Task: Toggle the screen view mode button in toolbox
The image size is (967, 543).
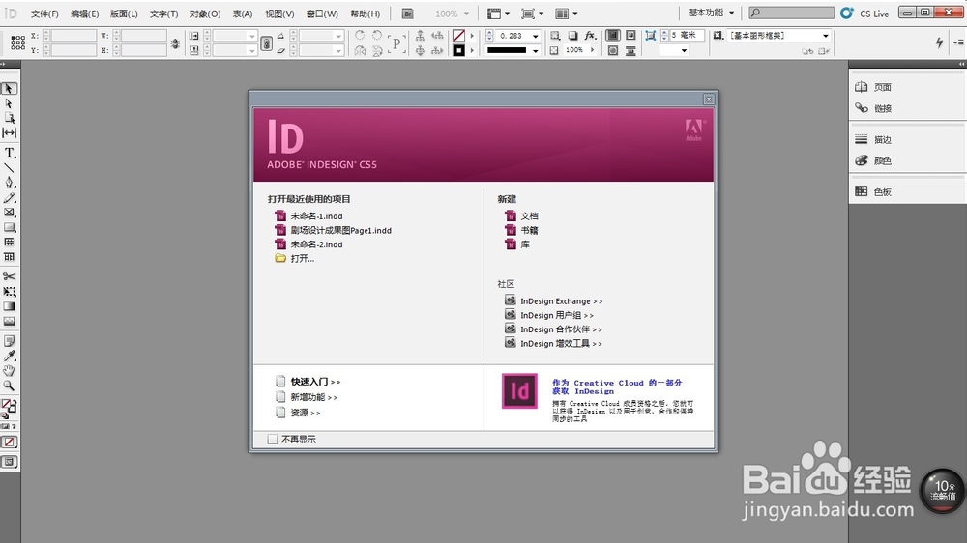Action: click(10, 462)
